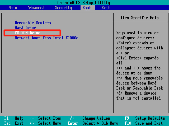
Task: Click the F1 Help key legend
Action: coord(14,118)
